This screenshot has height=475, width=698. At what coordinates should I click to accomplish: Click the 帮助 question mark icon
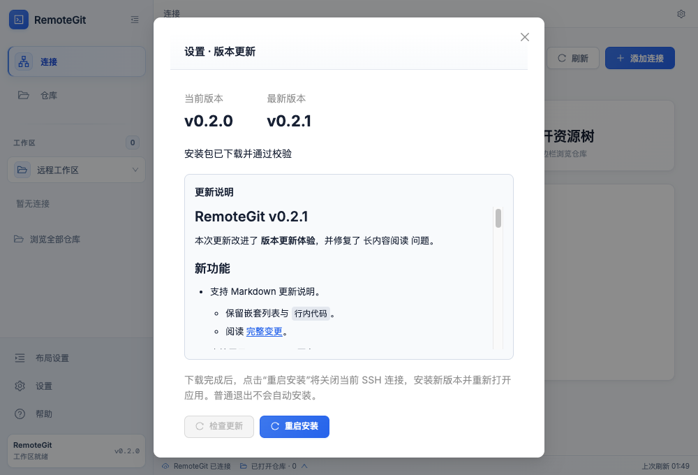(x=20, y=414)
